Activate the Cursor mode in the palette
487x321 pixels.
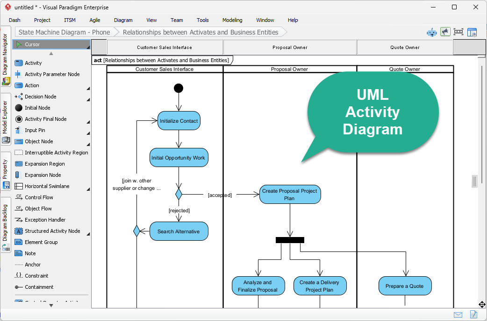pos(34,44)
